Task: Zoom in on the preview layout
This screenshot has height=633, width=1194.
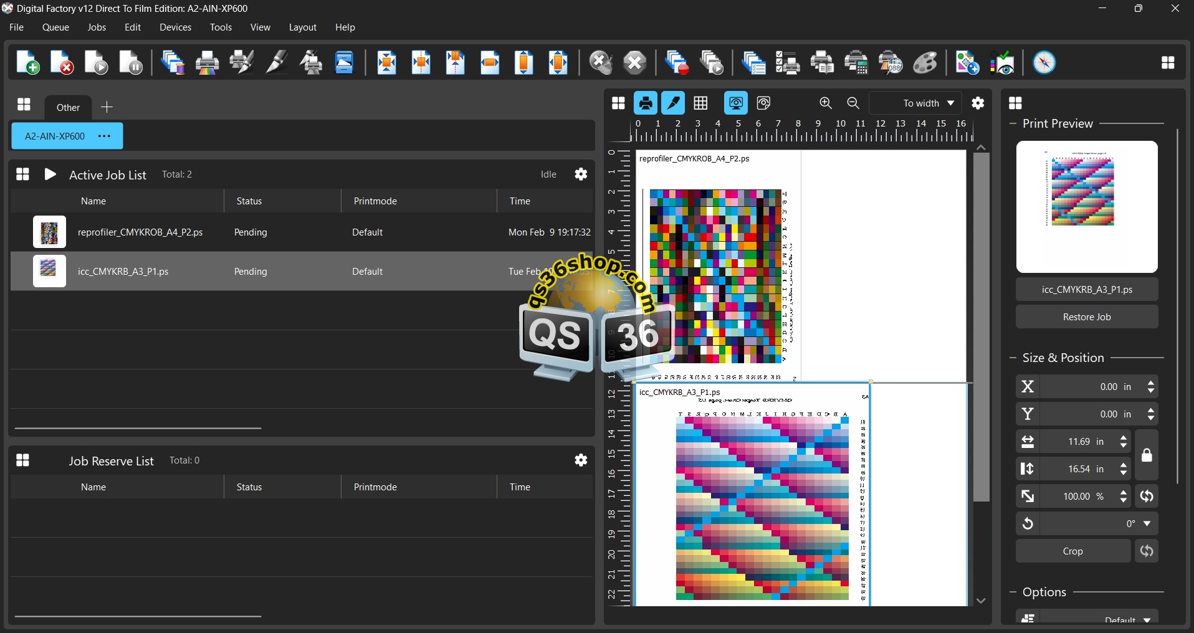Action: pyautogui.click(x=826, y=103)
